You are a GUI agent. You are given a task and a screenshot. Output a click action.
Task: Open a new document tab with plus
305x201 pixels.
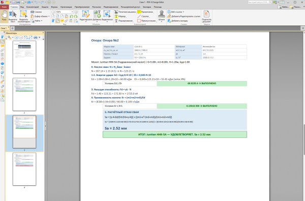(12, 28)
